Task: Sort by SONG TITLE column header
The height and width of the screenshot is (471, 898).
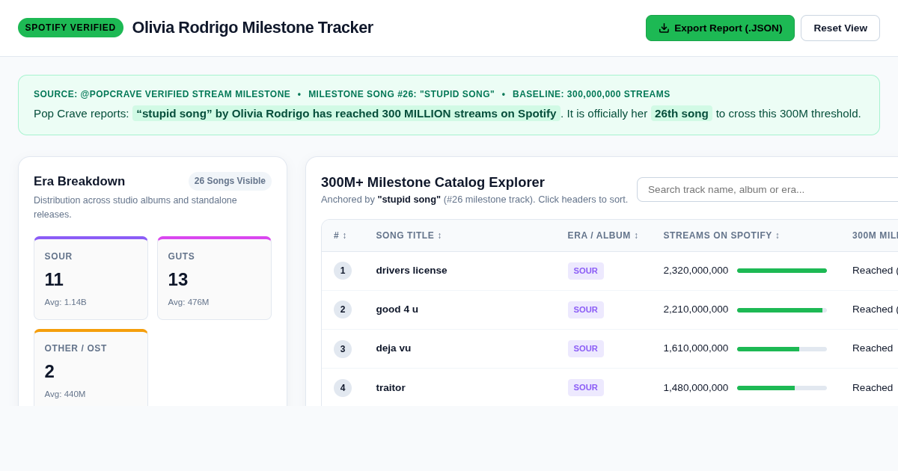Action: tap(409, 235)
